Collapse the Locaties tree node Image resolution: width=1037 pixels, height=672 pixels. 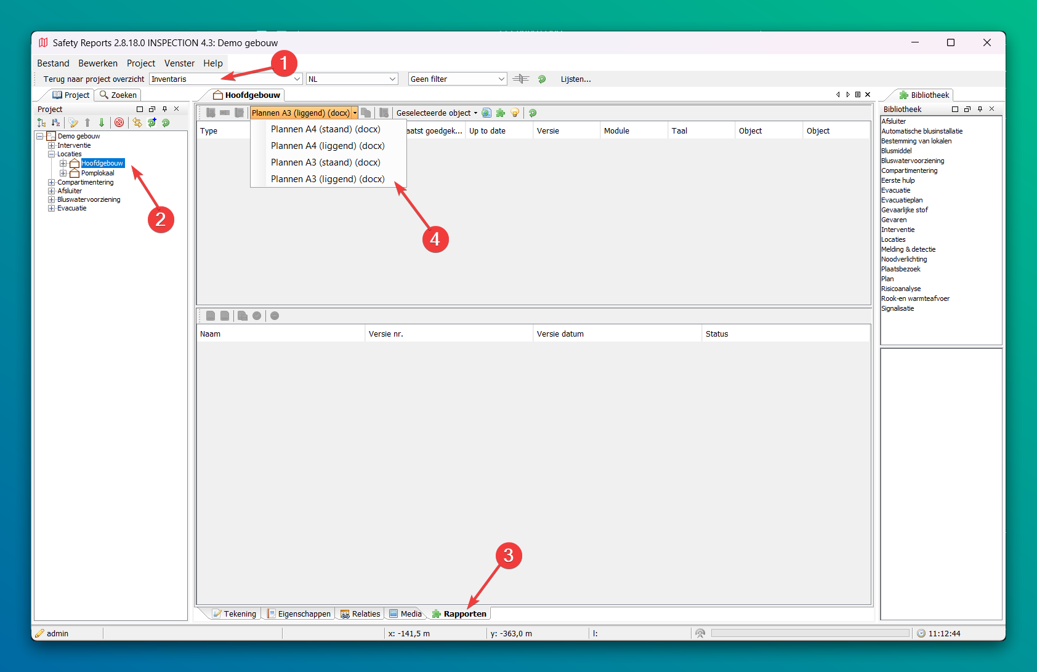coord(52,154)
